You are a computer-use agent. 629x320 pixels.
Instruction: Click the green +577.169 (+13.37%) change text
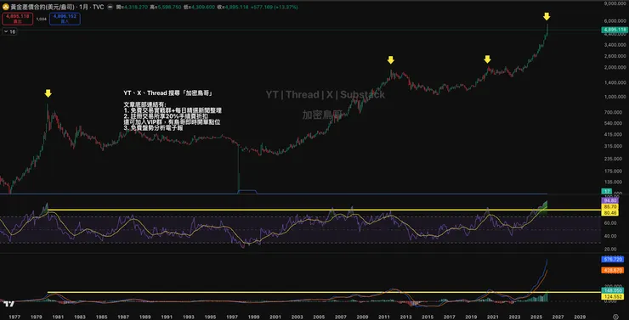[x=275, y=7]
